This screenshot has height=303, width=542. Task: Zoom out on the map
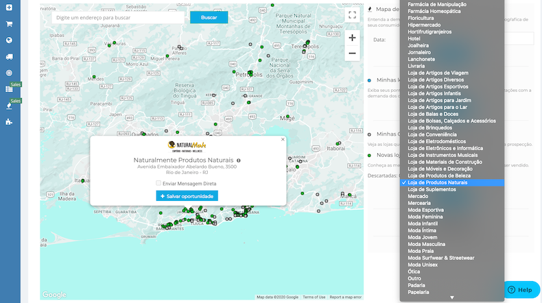[352, 53]
